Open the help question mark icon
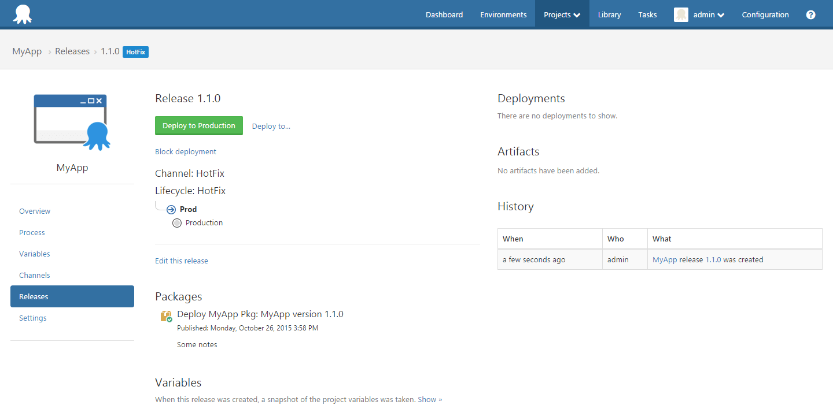This screenshot has width=833, height=420. [x=810, y=15]
